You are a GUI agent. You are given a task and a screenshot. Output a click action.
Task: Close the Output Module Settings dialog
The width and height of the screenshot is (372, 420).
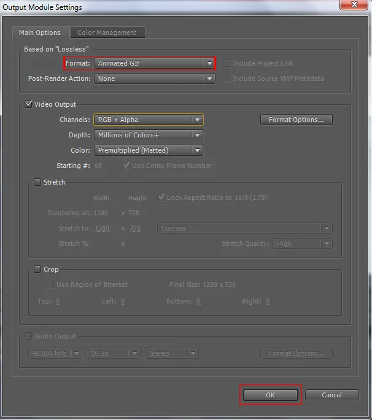[354, 4]
